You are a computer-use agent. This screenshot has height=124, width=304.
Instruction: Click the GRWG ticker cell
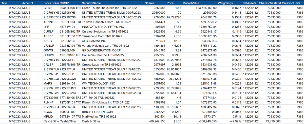48,50
